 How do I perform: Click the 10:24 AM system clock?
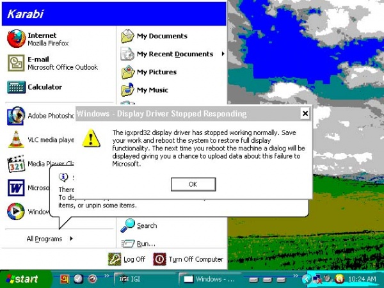(x=362, y=279)
